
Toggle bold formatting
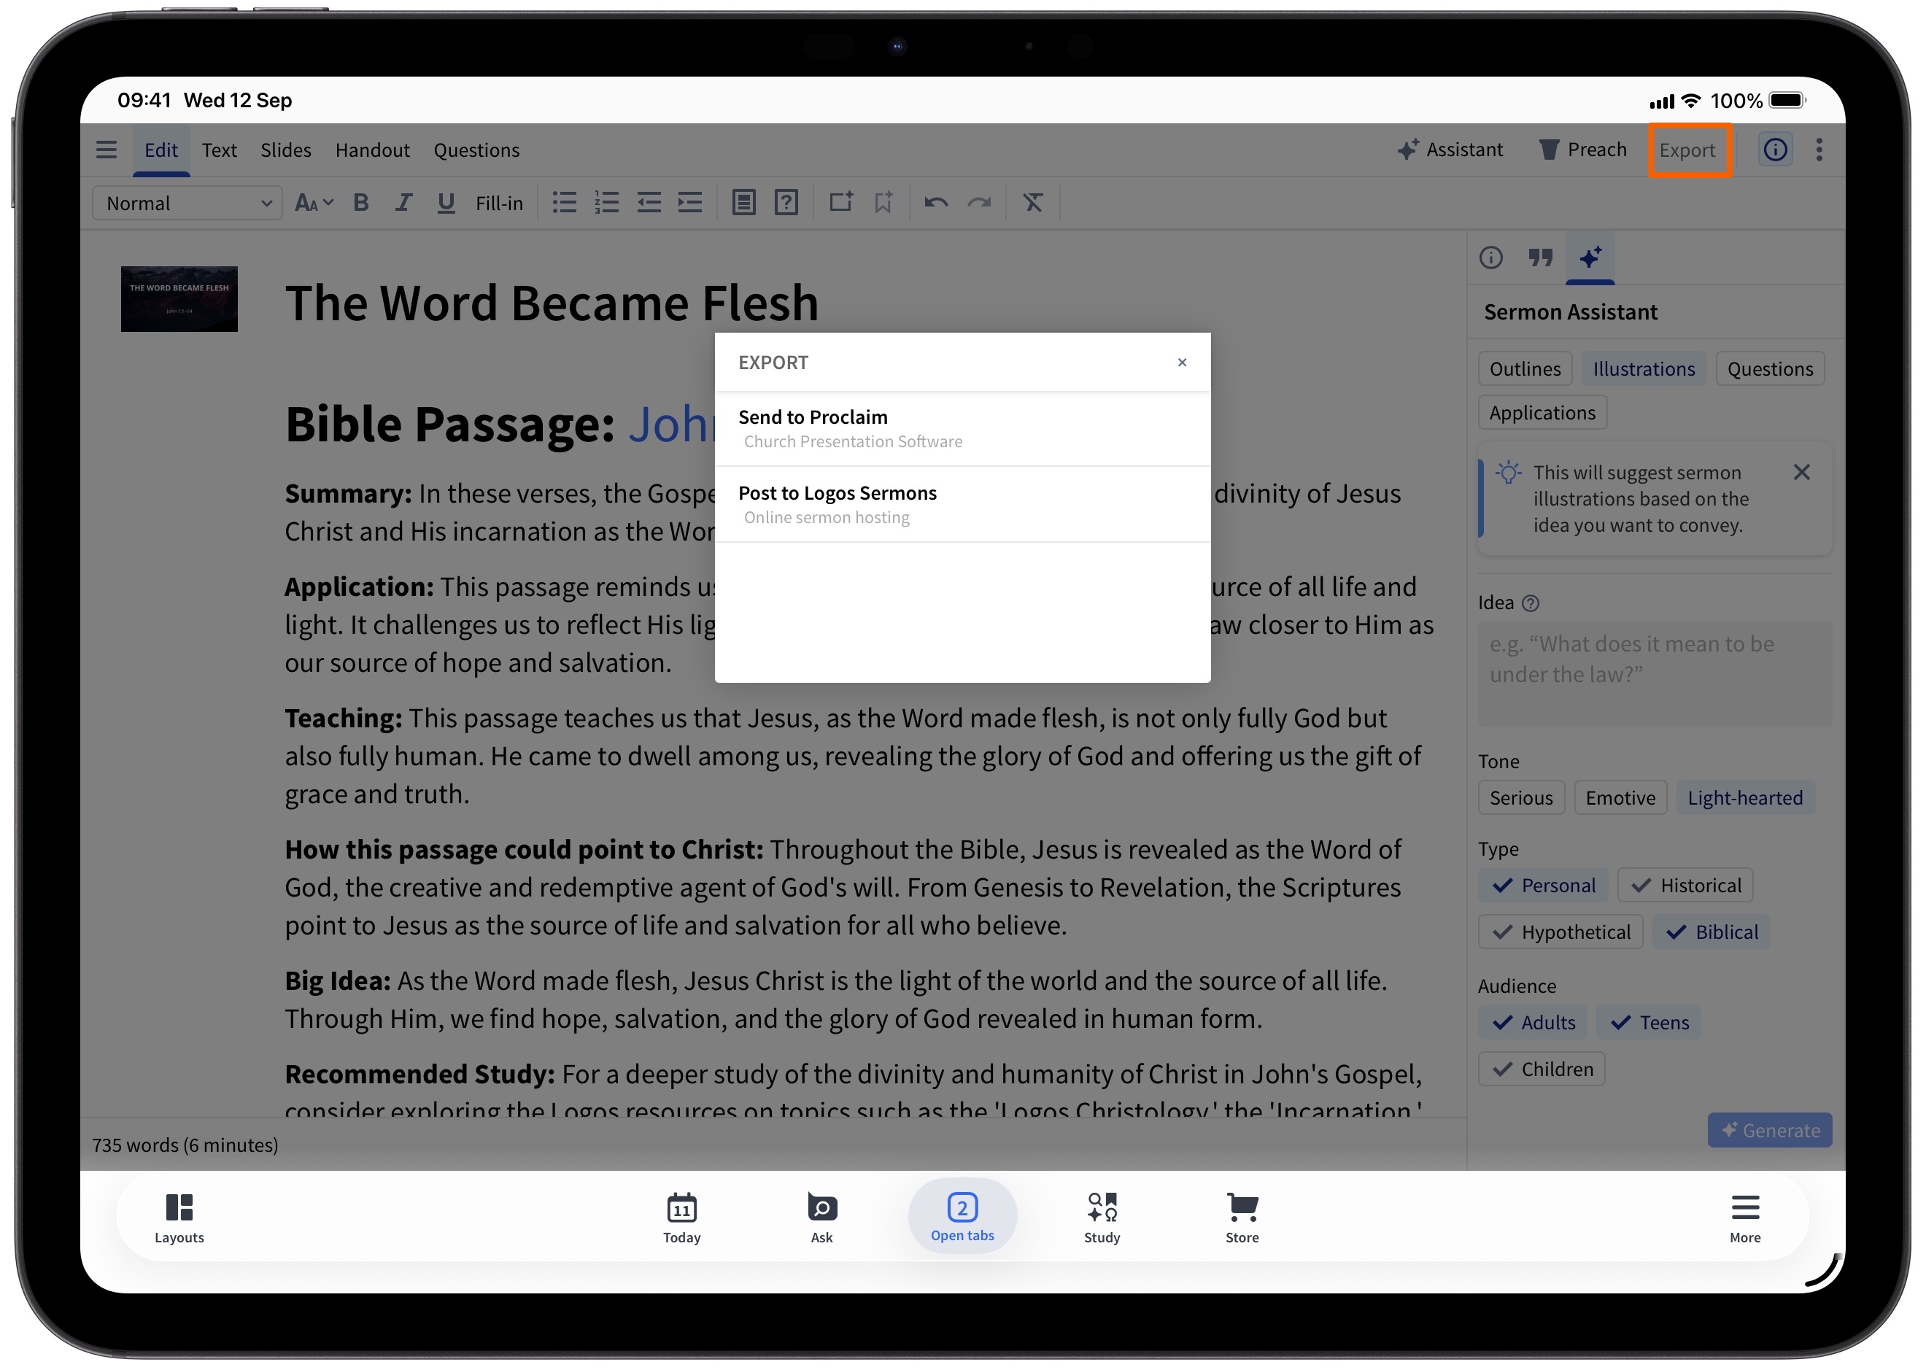point(361,203)
